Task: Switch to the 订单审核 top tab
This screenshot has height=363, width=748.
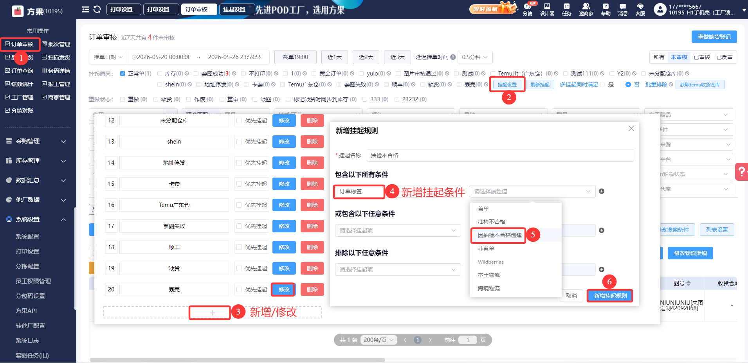Action: click(x=199, y=9)
